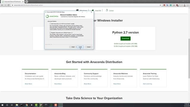The image size is (190, 107).
Task: Click the green Python 2.7 Download button
Action: click(125, 38)
